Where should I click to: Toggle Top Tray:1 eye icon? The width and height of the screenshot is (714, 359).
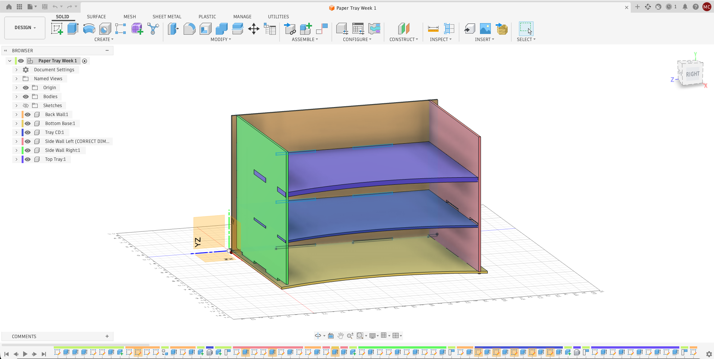coord(28,159)
